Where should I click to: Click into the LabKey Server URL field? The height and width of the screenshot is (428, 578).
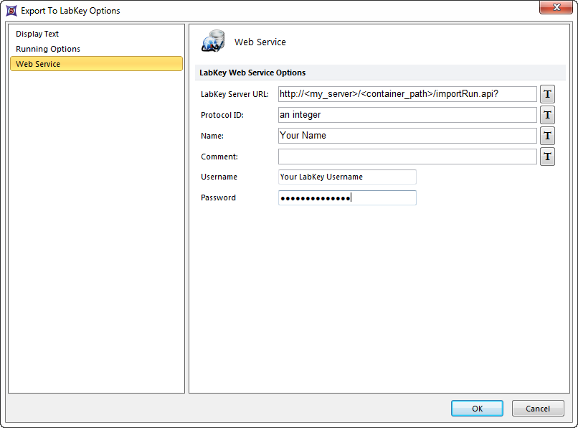407,94
